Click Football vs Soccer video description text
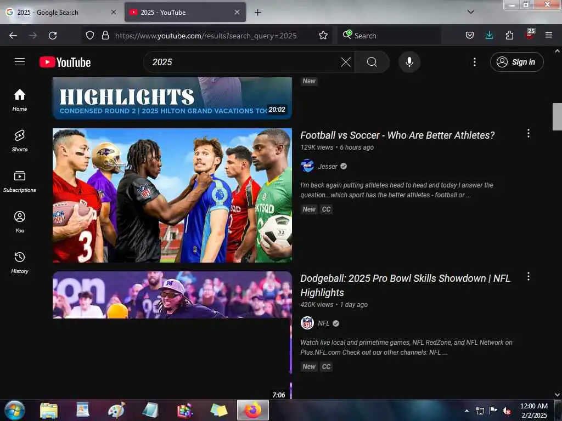Screen dimensions: 562x421 [x=397, y=190]
